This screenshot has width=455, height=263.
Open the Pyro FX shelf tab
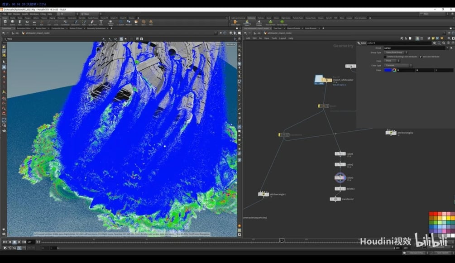[329, 18]
